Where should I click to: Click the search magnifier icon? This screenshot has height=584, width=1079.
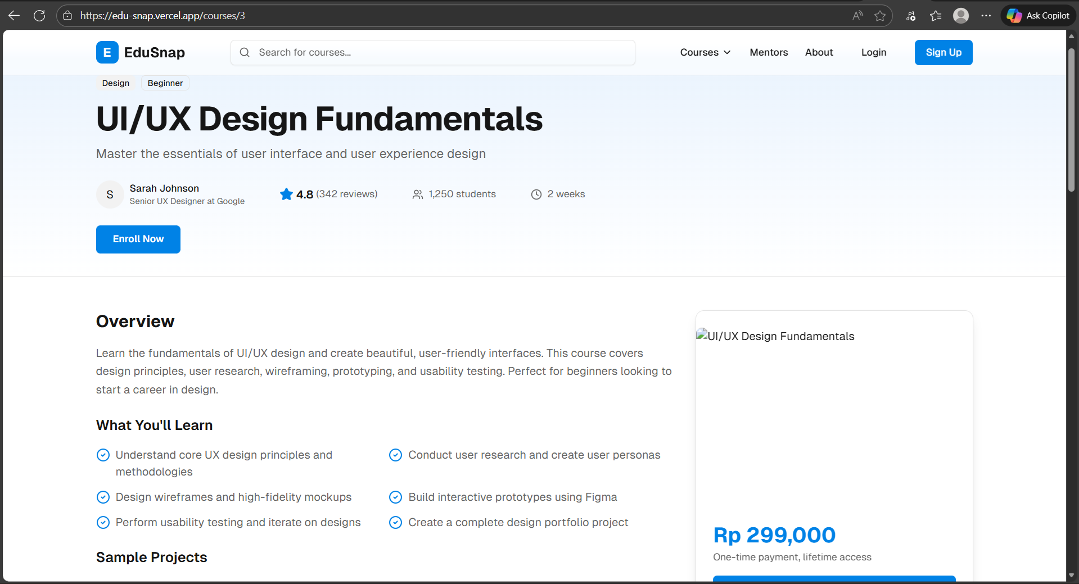pyautogui.click(x=245, y=52)
